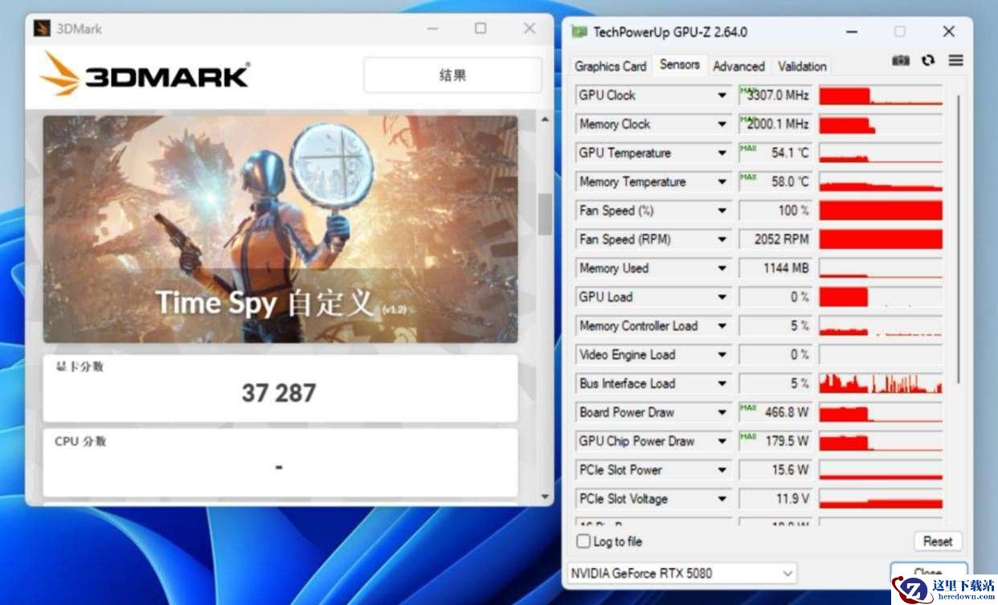Open the Fan Speed (%) sensor dropdown
This screenshot has height=605, width=998.
pos(722,211)
